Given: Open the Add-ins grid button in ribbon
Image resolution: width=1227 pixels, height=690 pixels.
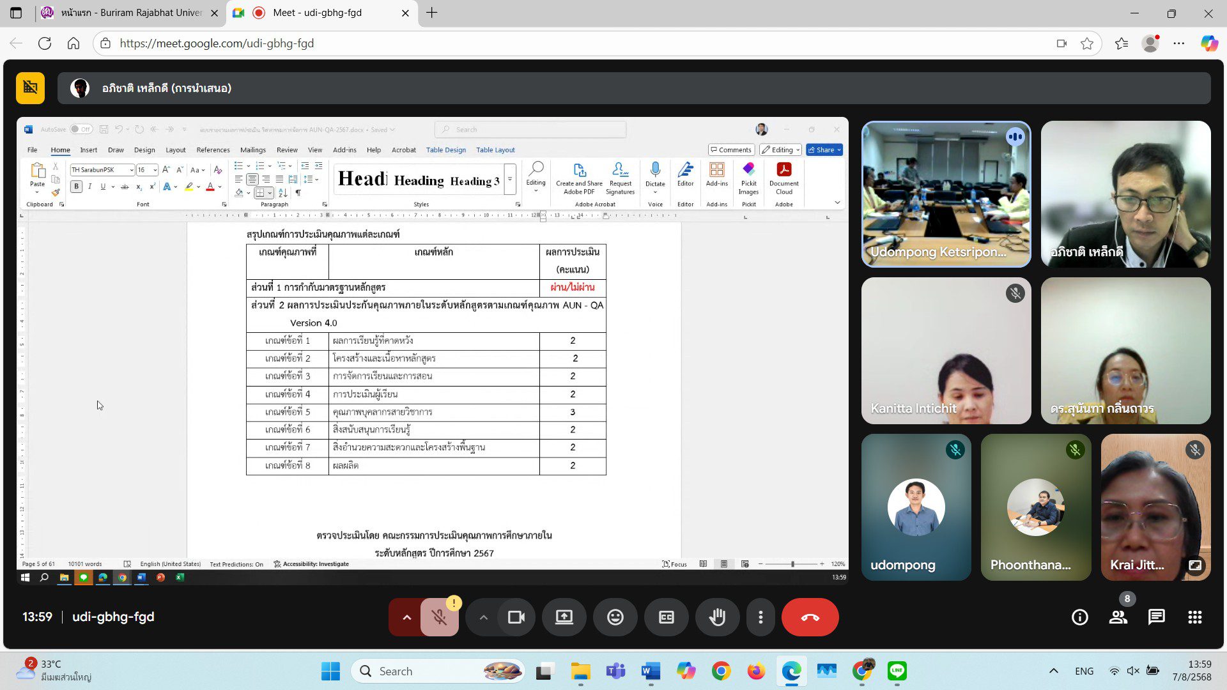Looking at the screenshot, I should (x=717, y=174).
